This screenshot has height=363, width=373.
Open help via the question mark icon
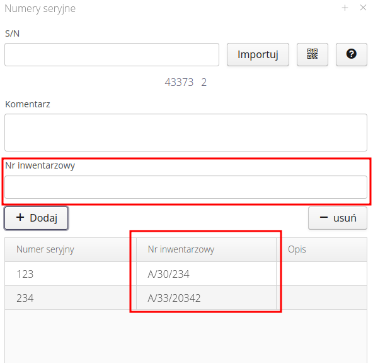[x=352, y=54]
